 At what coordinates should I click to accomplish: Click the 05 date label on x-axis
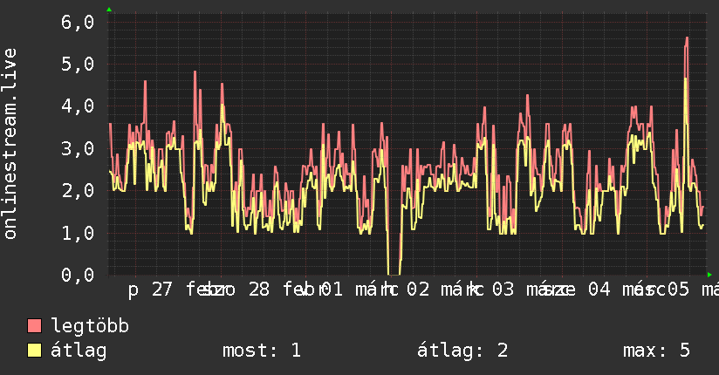[678, 290]
